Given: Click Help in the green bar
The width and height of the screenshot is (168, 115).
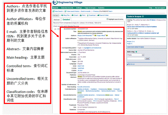Looking at the screenshot, I should (151, 8).
